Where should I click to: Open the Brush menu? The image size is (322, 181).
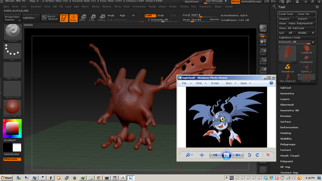[15, 7]
